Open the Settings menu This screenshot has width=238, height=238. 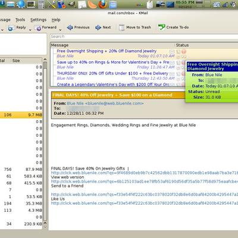[38, 20]
